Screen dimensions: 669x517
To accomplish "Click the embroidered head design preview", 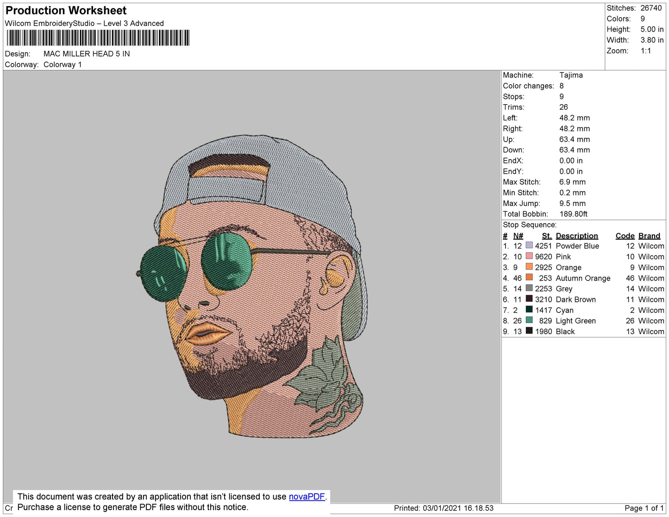I will (252, 286).
